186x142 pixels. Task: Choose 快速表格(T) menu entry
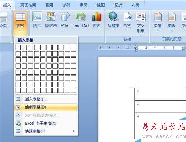pos(46,131)
